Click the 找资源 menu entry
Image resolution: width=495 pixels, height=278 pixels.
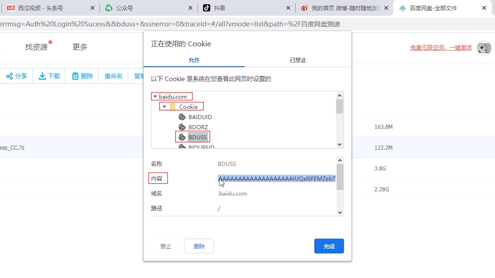(36, 47)
